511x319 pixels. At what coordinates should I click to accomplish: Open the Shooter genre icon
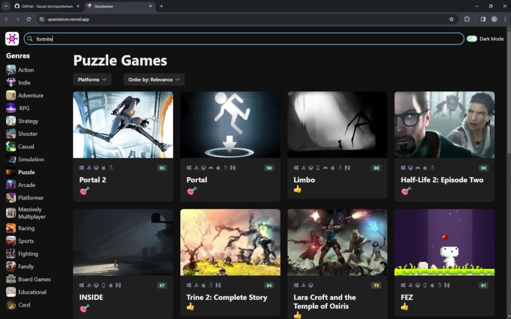(x=11, y=133)
